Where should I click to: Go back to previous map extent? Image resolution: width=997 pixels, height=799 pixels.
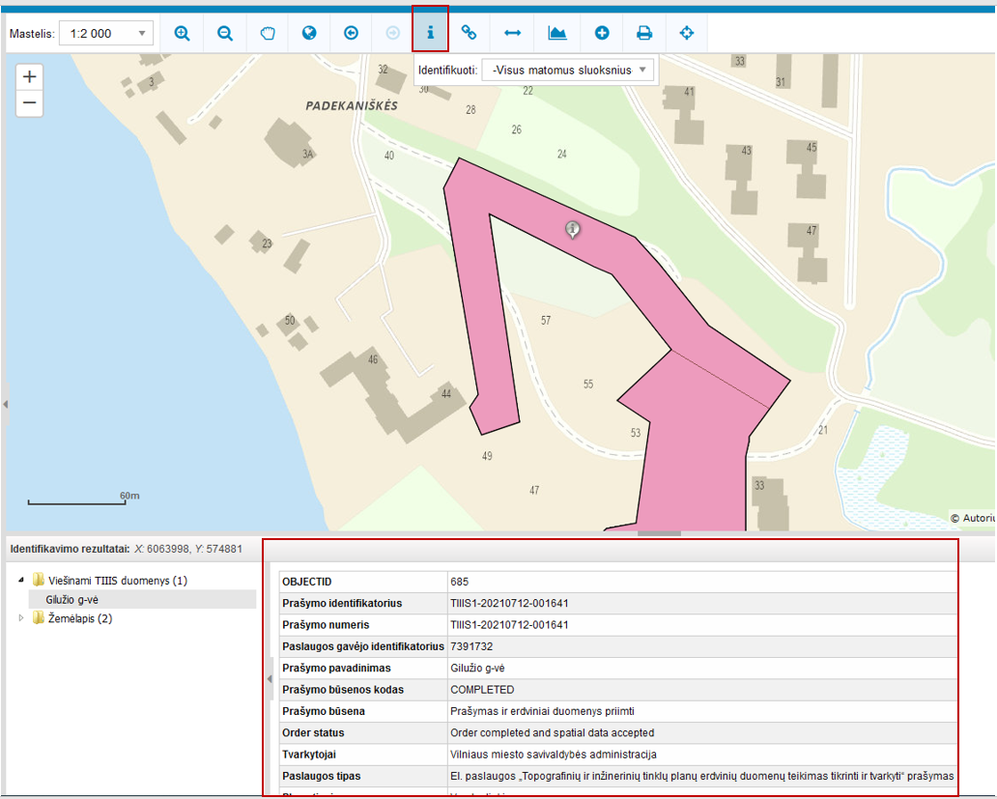click(x=351, y=33)
